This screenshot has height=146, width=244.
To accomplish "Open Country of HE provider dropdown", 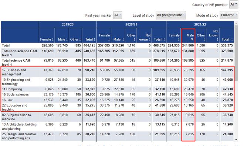I will (x=234, y=4).
